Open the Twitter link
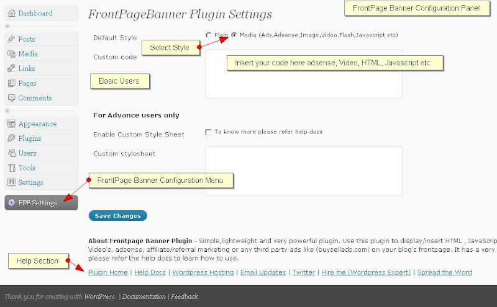This screenshot has width=497, height=307. click(x=303, y=272)
